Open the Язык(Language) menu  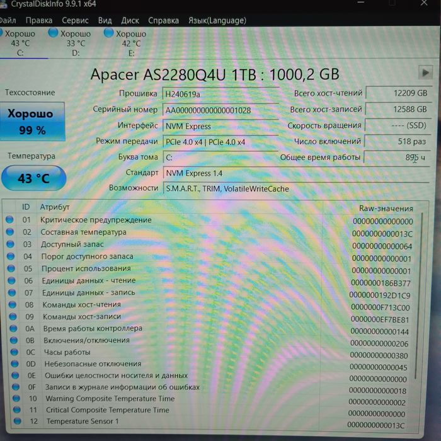click(x=217, y=21)
